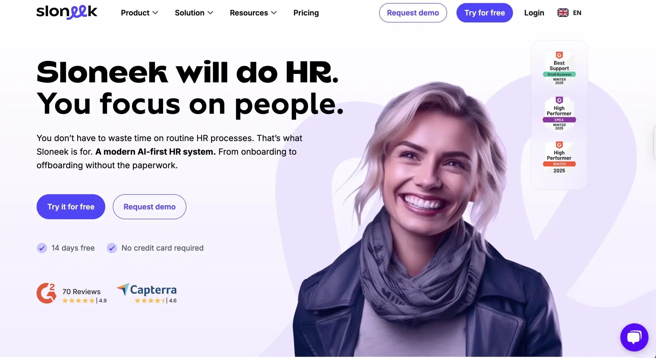Viewport: 656px width, 358px height.
Task: Switch language via the EN selector
Action: pos(577,13)
